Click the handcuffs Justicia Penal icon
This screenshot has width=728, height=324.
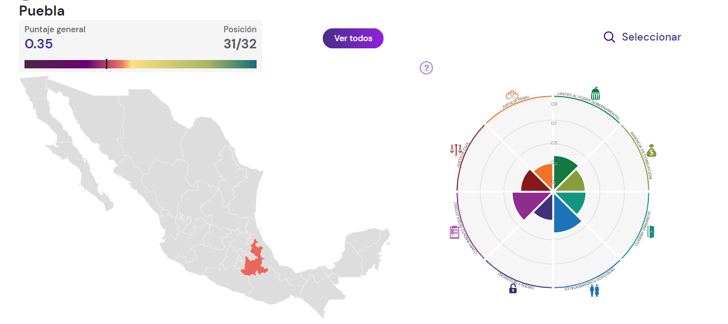pyautogui.click(x=512, y=95)
